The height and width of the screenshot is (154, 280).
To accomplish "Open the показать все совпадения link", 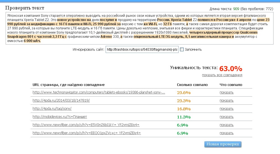I will click(x=222, y=75).
